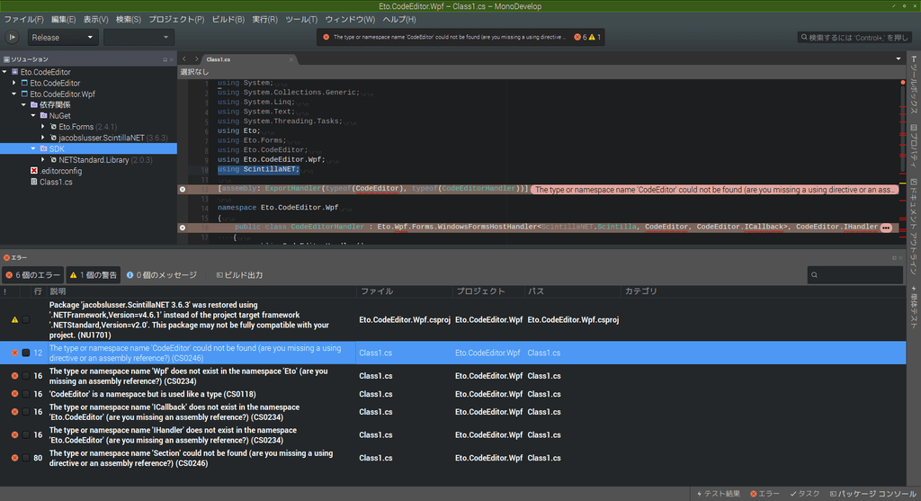Click red error count icon in status area
This screenshot has width=921, height=501.
(577, 37)
